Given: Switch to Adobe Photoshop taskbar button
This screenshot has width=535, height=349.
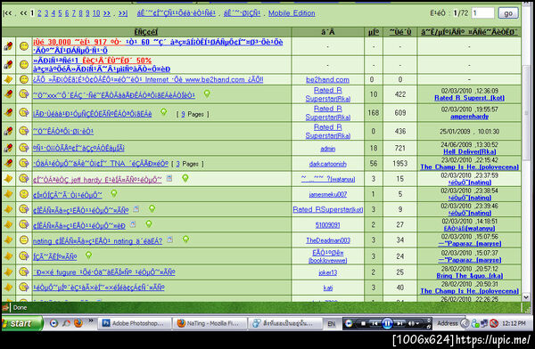Looking at the screenshot, I should click(135, 323).
